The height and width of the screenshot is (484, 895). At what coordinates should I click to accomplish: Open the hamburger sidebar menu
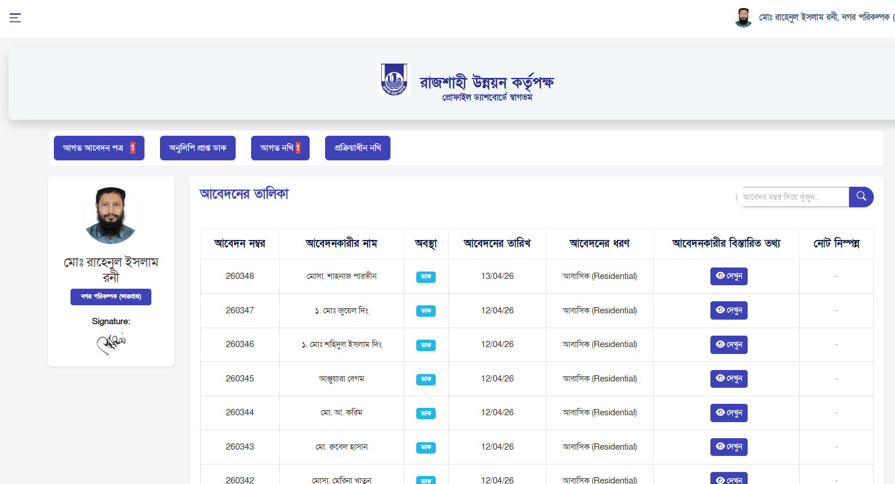[15, 18]
